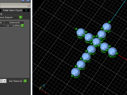Run the Save Report green arrow button

pyautogui.click(x=21, y=17)
